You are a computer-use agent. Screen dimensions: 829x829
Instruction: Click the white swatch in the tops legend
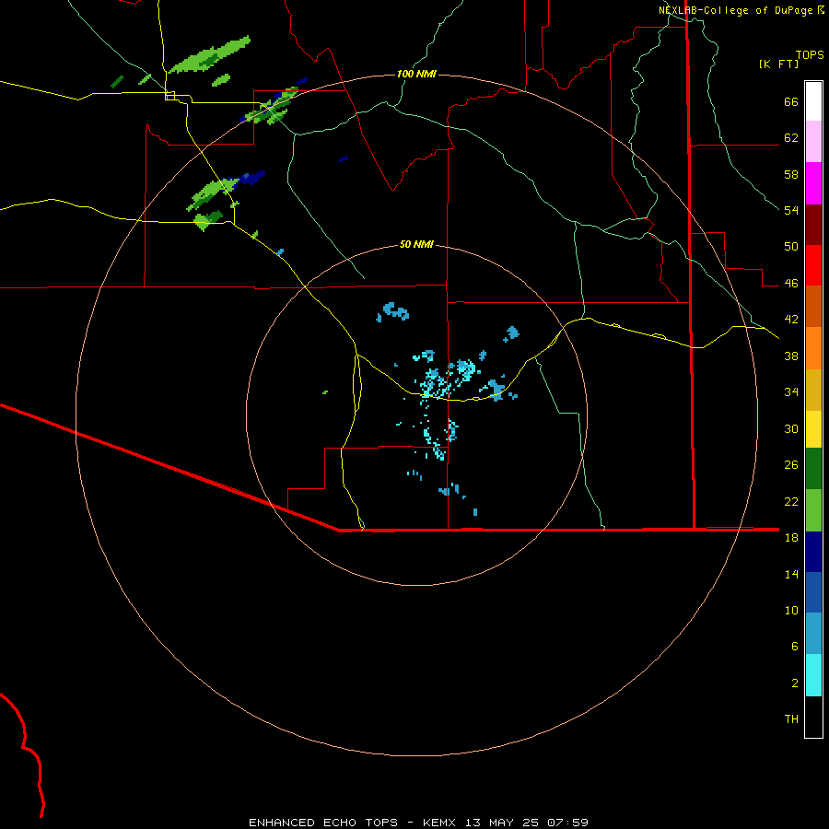[813, 101]
